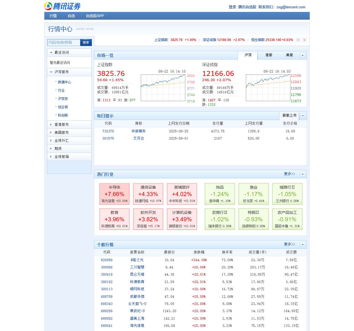Image resolution: width=354 pixels, height=331 pixels.
Task: Open the 创业板 sidebar link
Action: 63,107
